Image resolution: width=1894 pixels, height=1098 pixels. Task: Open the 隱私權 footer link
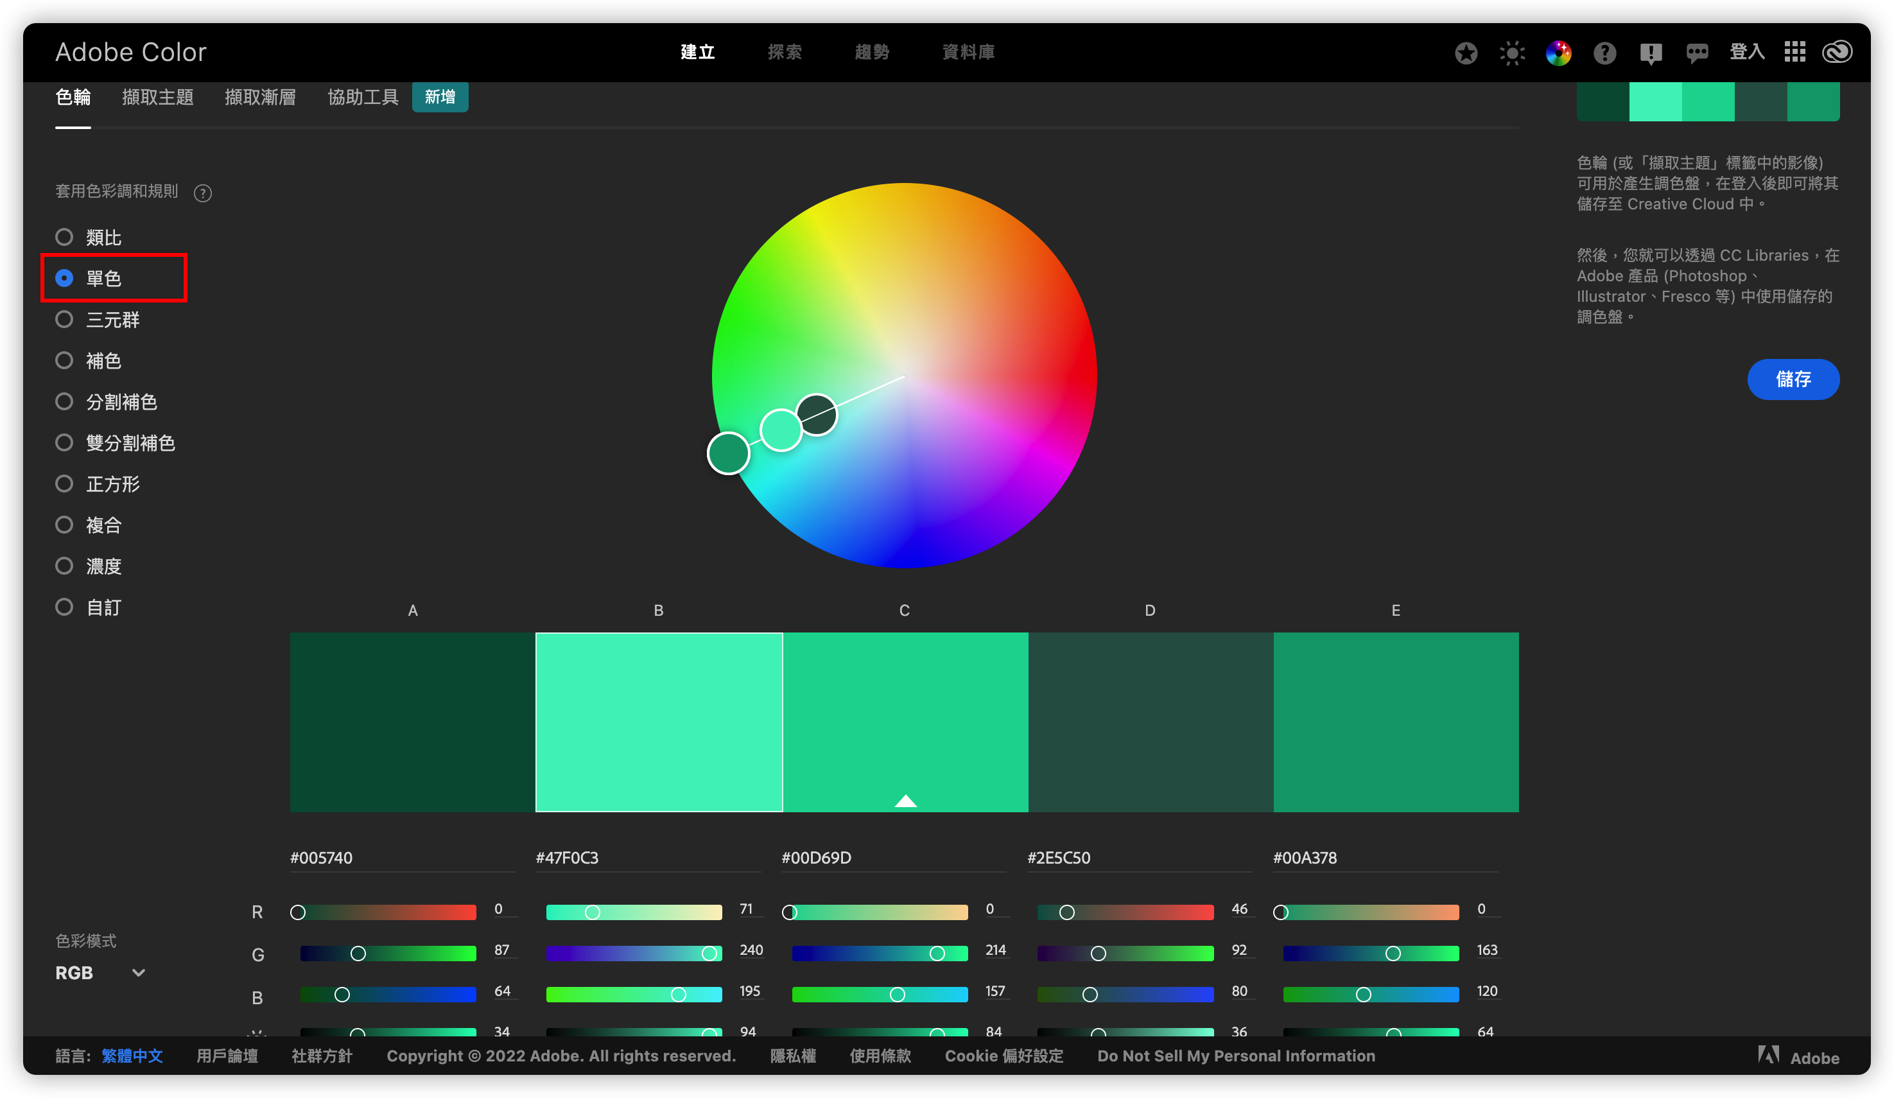(793, 1056)
